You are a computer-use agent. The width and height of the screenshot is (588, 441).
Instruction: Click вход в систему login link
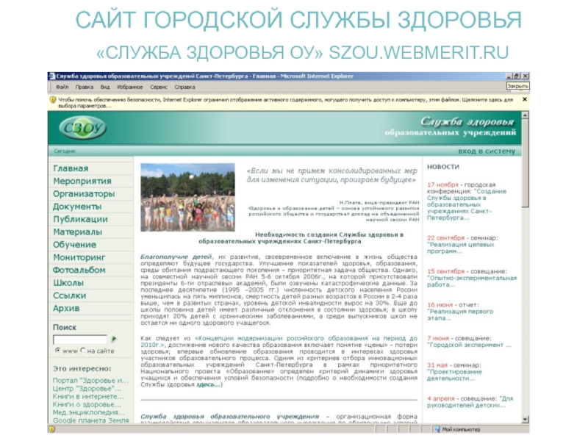(487, 151)
